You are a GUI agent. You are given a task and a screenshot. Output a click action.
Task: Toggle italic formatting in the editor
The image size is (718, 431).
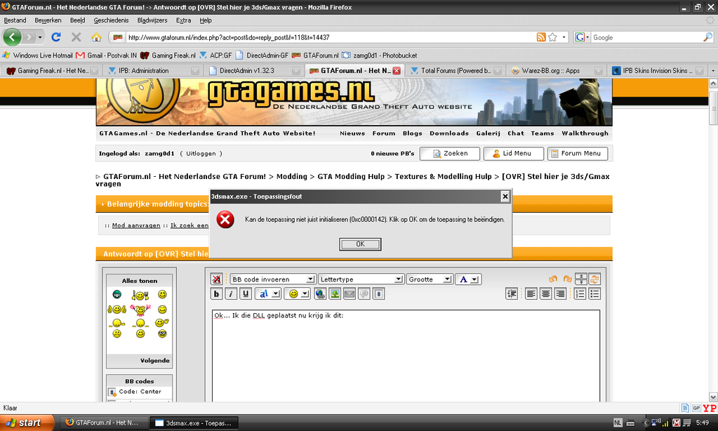pos(231,293)
